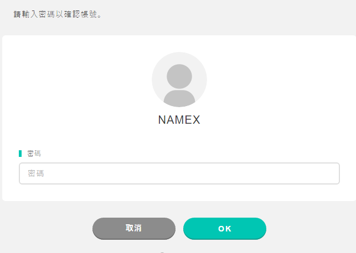The width and height of the screenshot is (356, 253).
Task: Click the default user avatar icon
Action: (179, 80)
